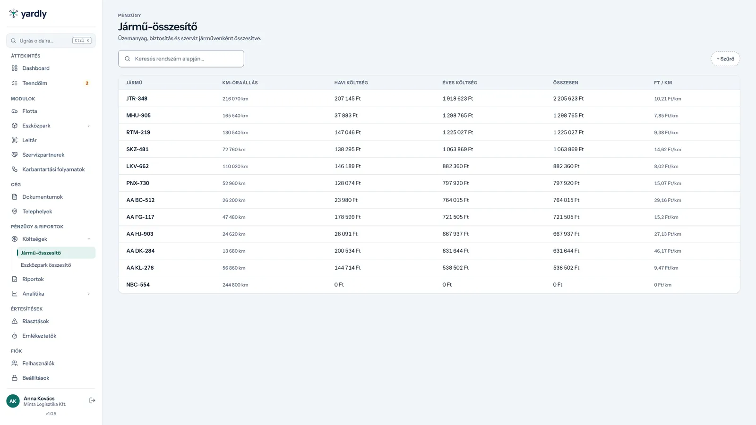Click the Eszközpark box icon
Viewport: 756px width, 425px height.
[15, 126]
